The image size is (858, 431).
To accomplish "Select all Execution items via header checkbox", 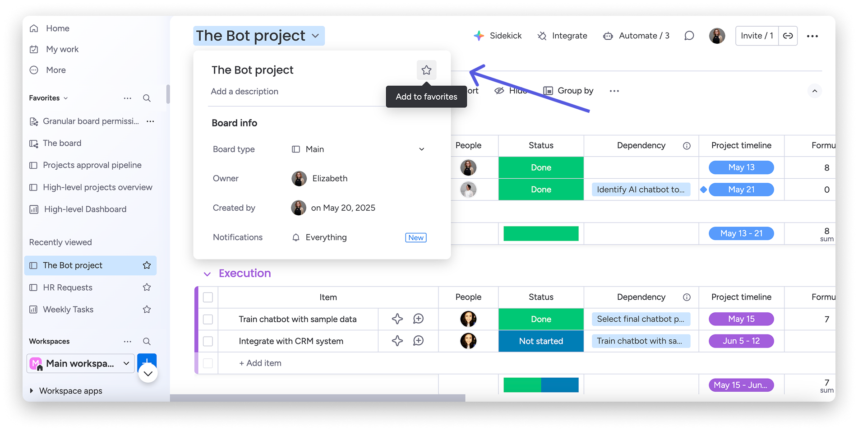I will coord(208,297).
